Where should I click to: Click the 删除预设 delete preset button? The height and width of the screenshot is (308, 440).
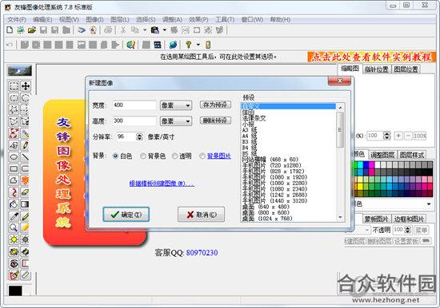(215, 120)
